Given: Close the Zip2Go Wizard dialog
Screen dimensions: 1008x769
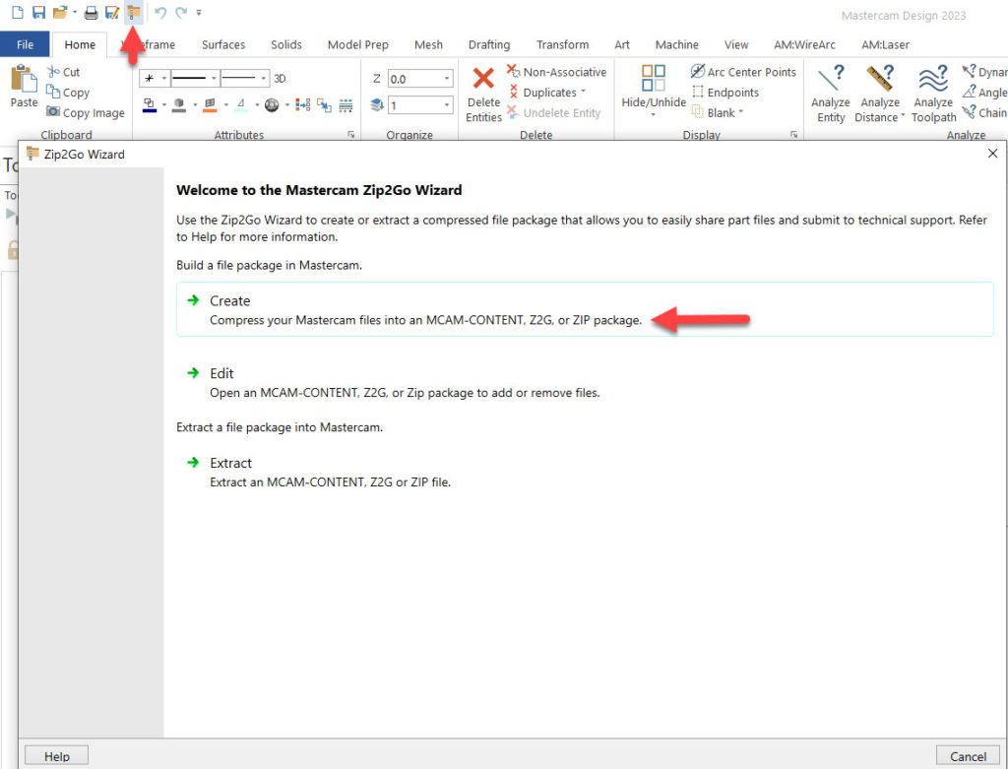Looking at the screenshot, I should [992, 154].
